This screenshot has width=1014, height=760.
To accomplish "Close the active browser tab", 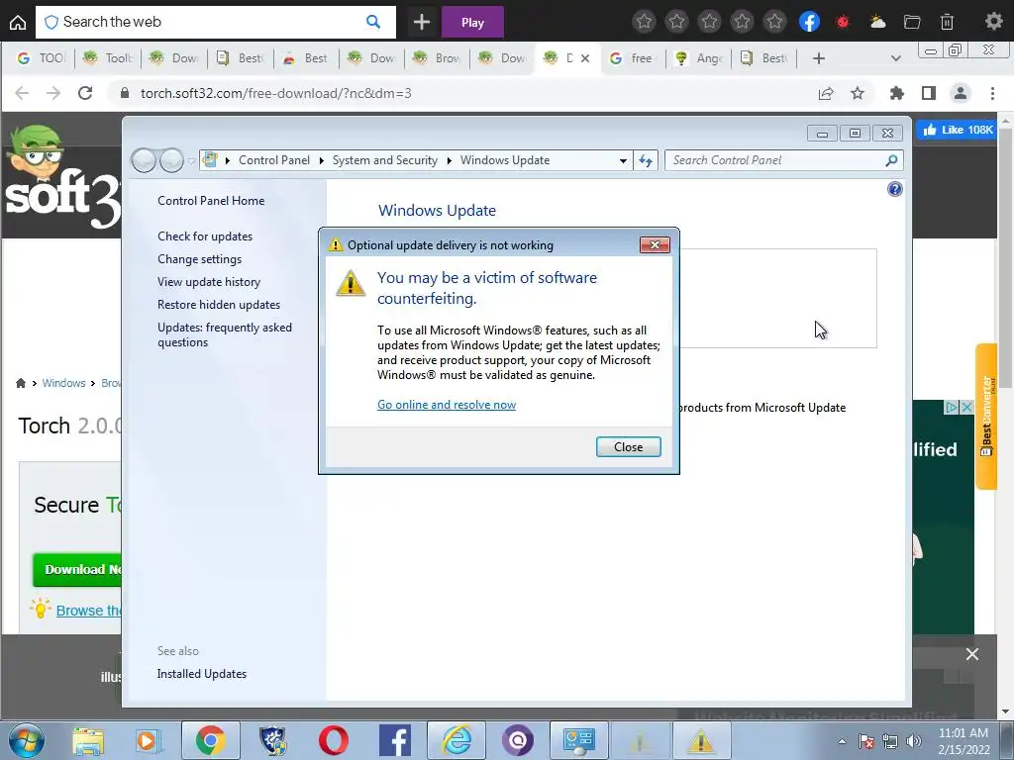I will 585,58.
